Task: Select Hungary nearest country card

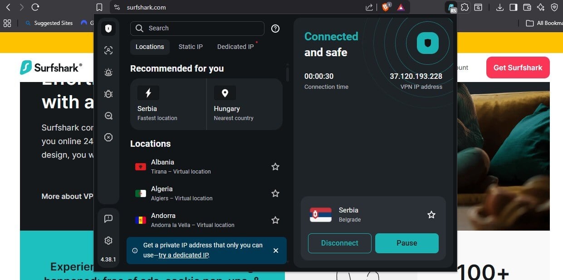Action: click(x=245, y=104)
